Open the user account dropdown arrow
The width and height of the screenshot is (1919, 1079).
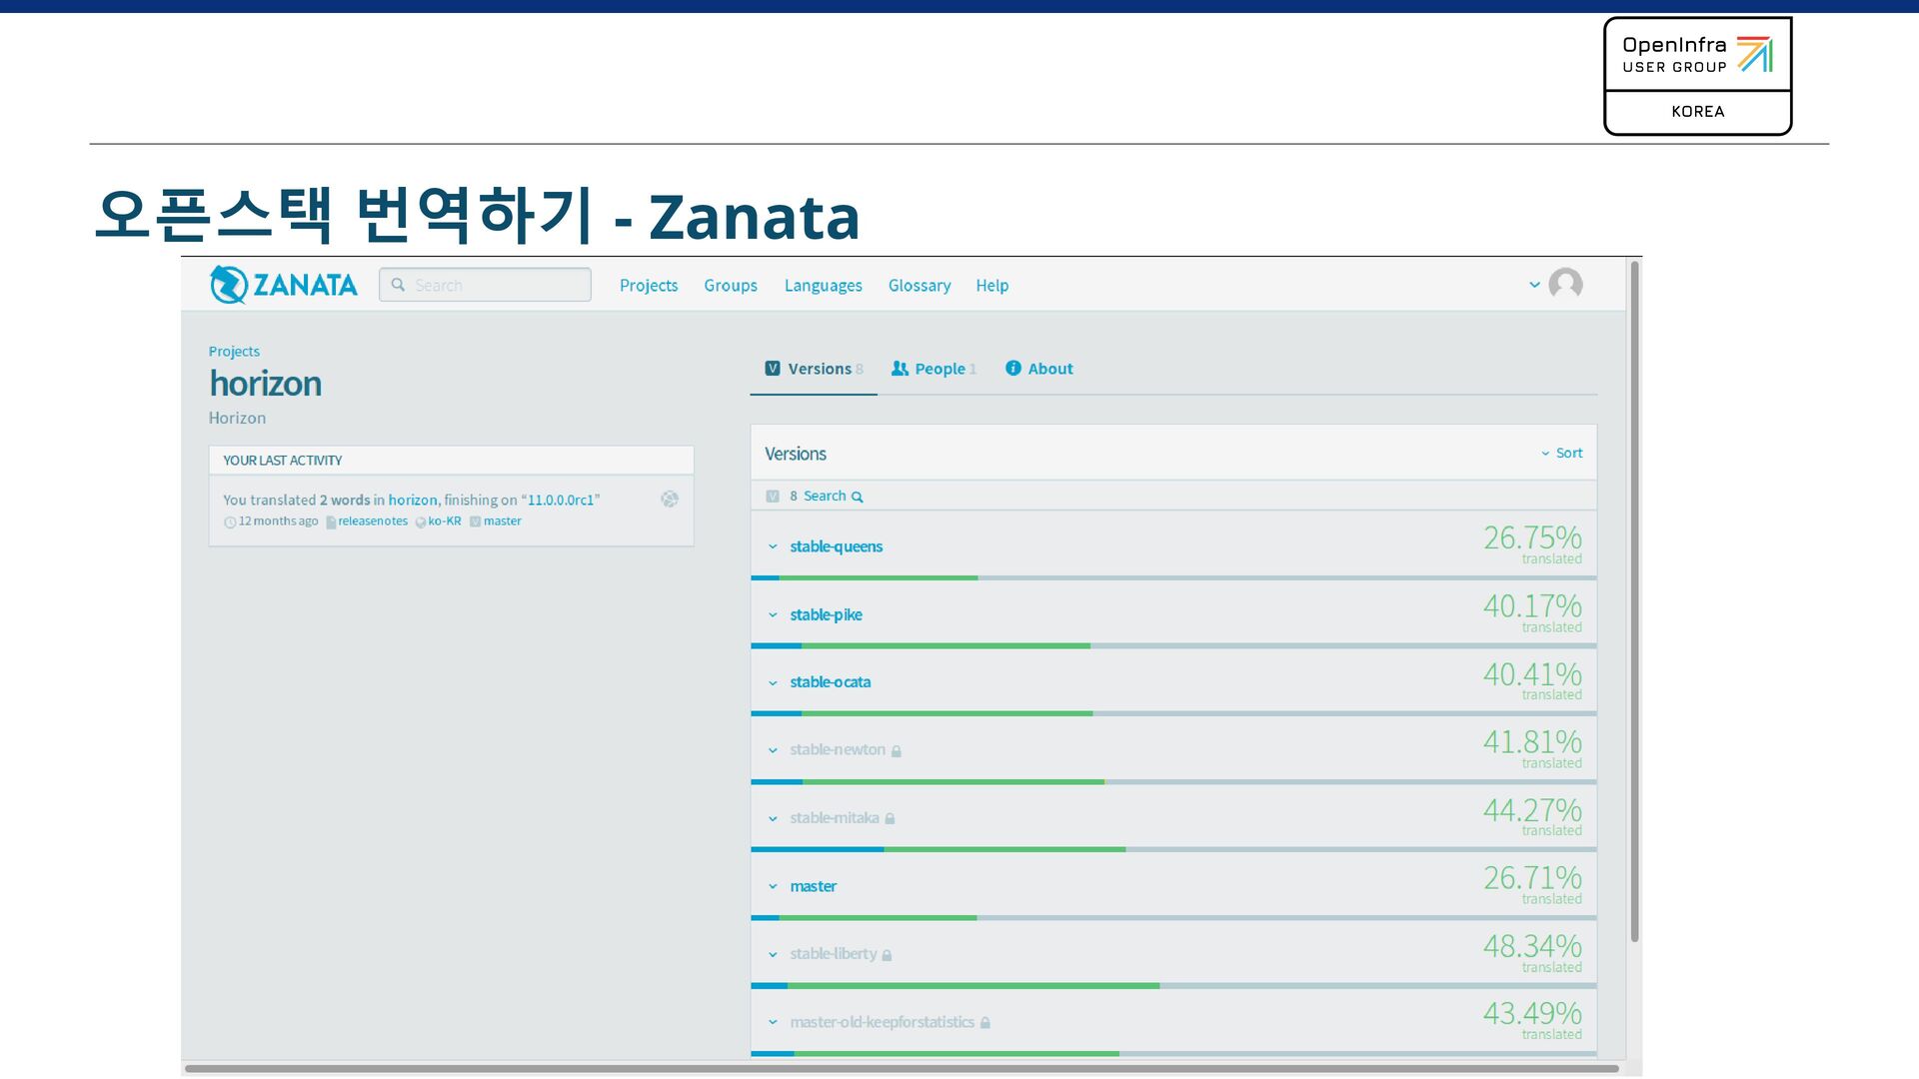(x=1534, y=285)
